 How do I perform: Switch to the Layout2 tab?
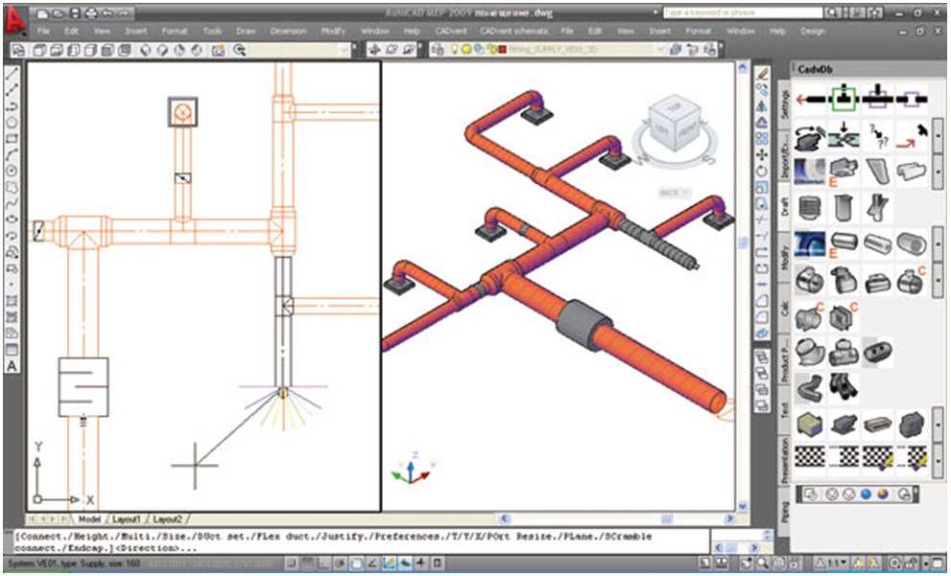tap(168, 518)
